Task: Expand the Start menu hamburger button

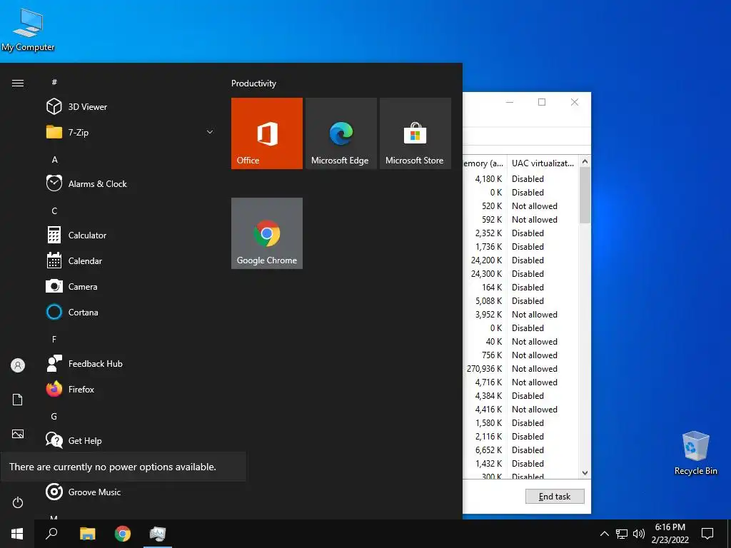Action: pyautogui.click(x=18, y=83)
